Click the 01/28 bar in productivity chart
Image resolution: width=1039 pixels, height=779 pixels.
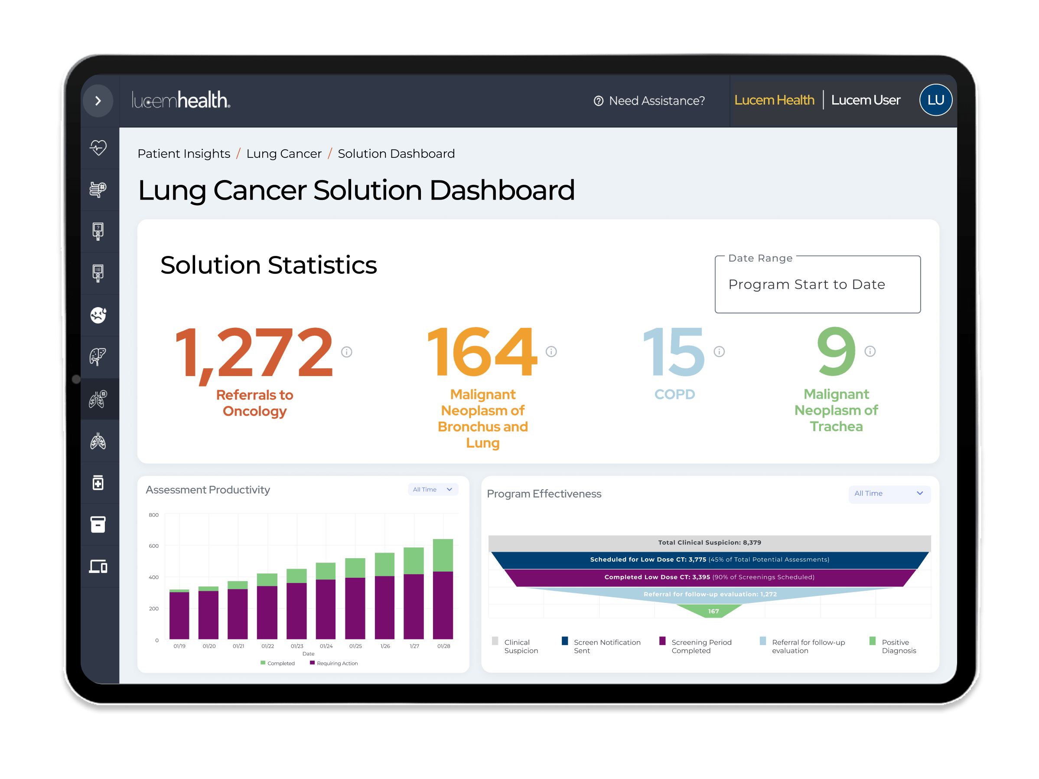tap(443, 589)
